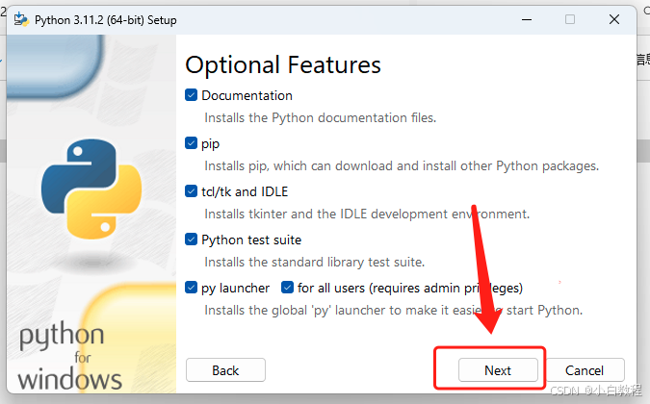Click the global 'py' launcher description
The image size is (650, 404).
pos(394,310)
